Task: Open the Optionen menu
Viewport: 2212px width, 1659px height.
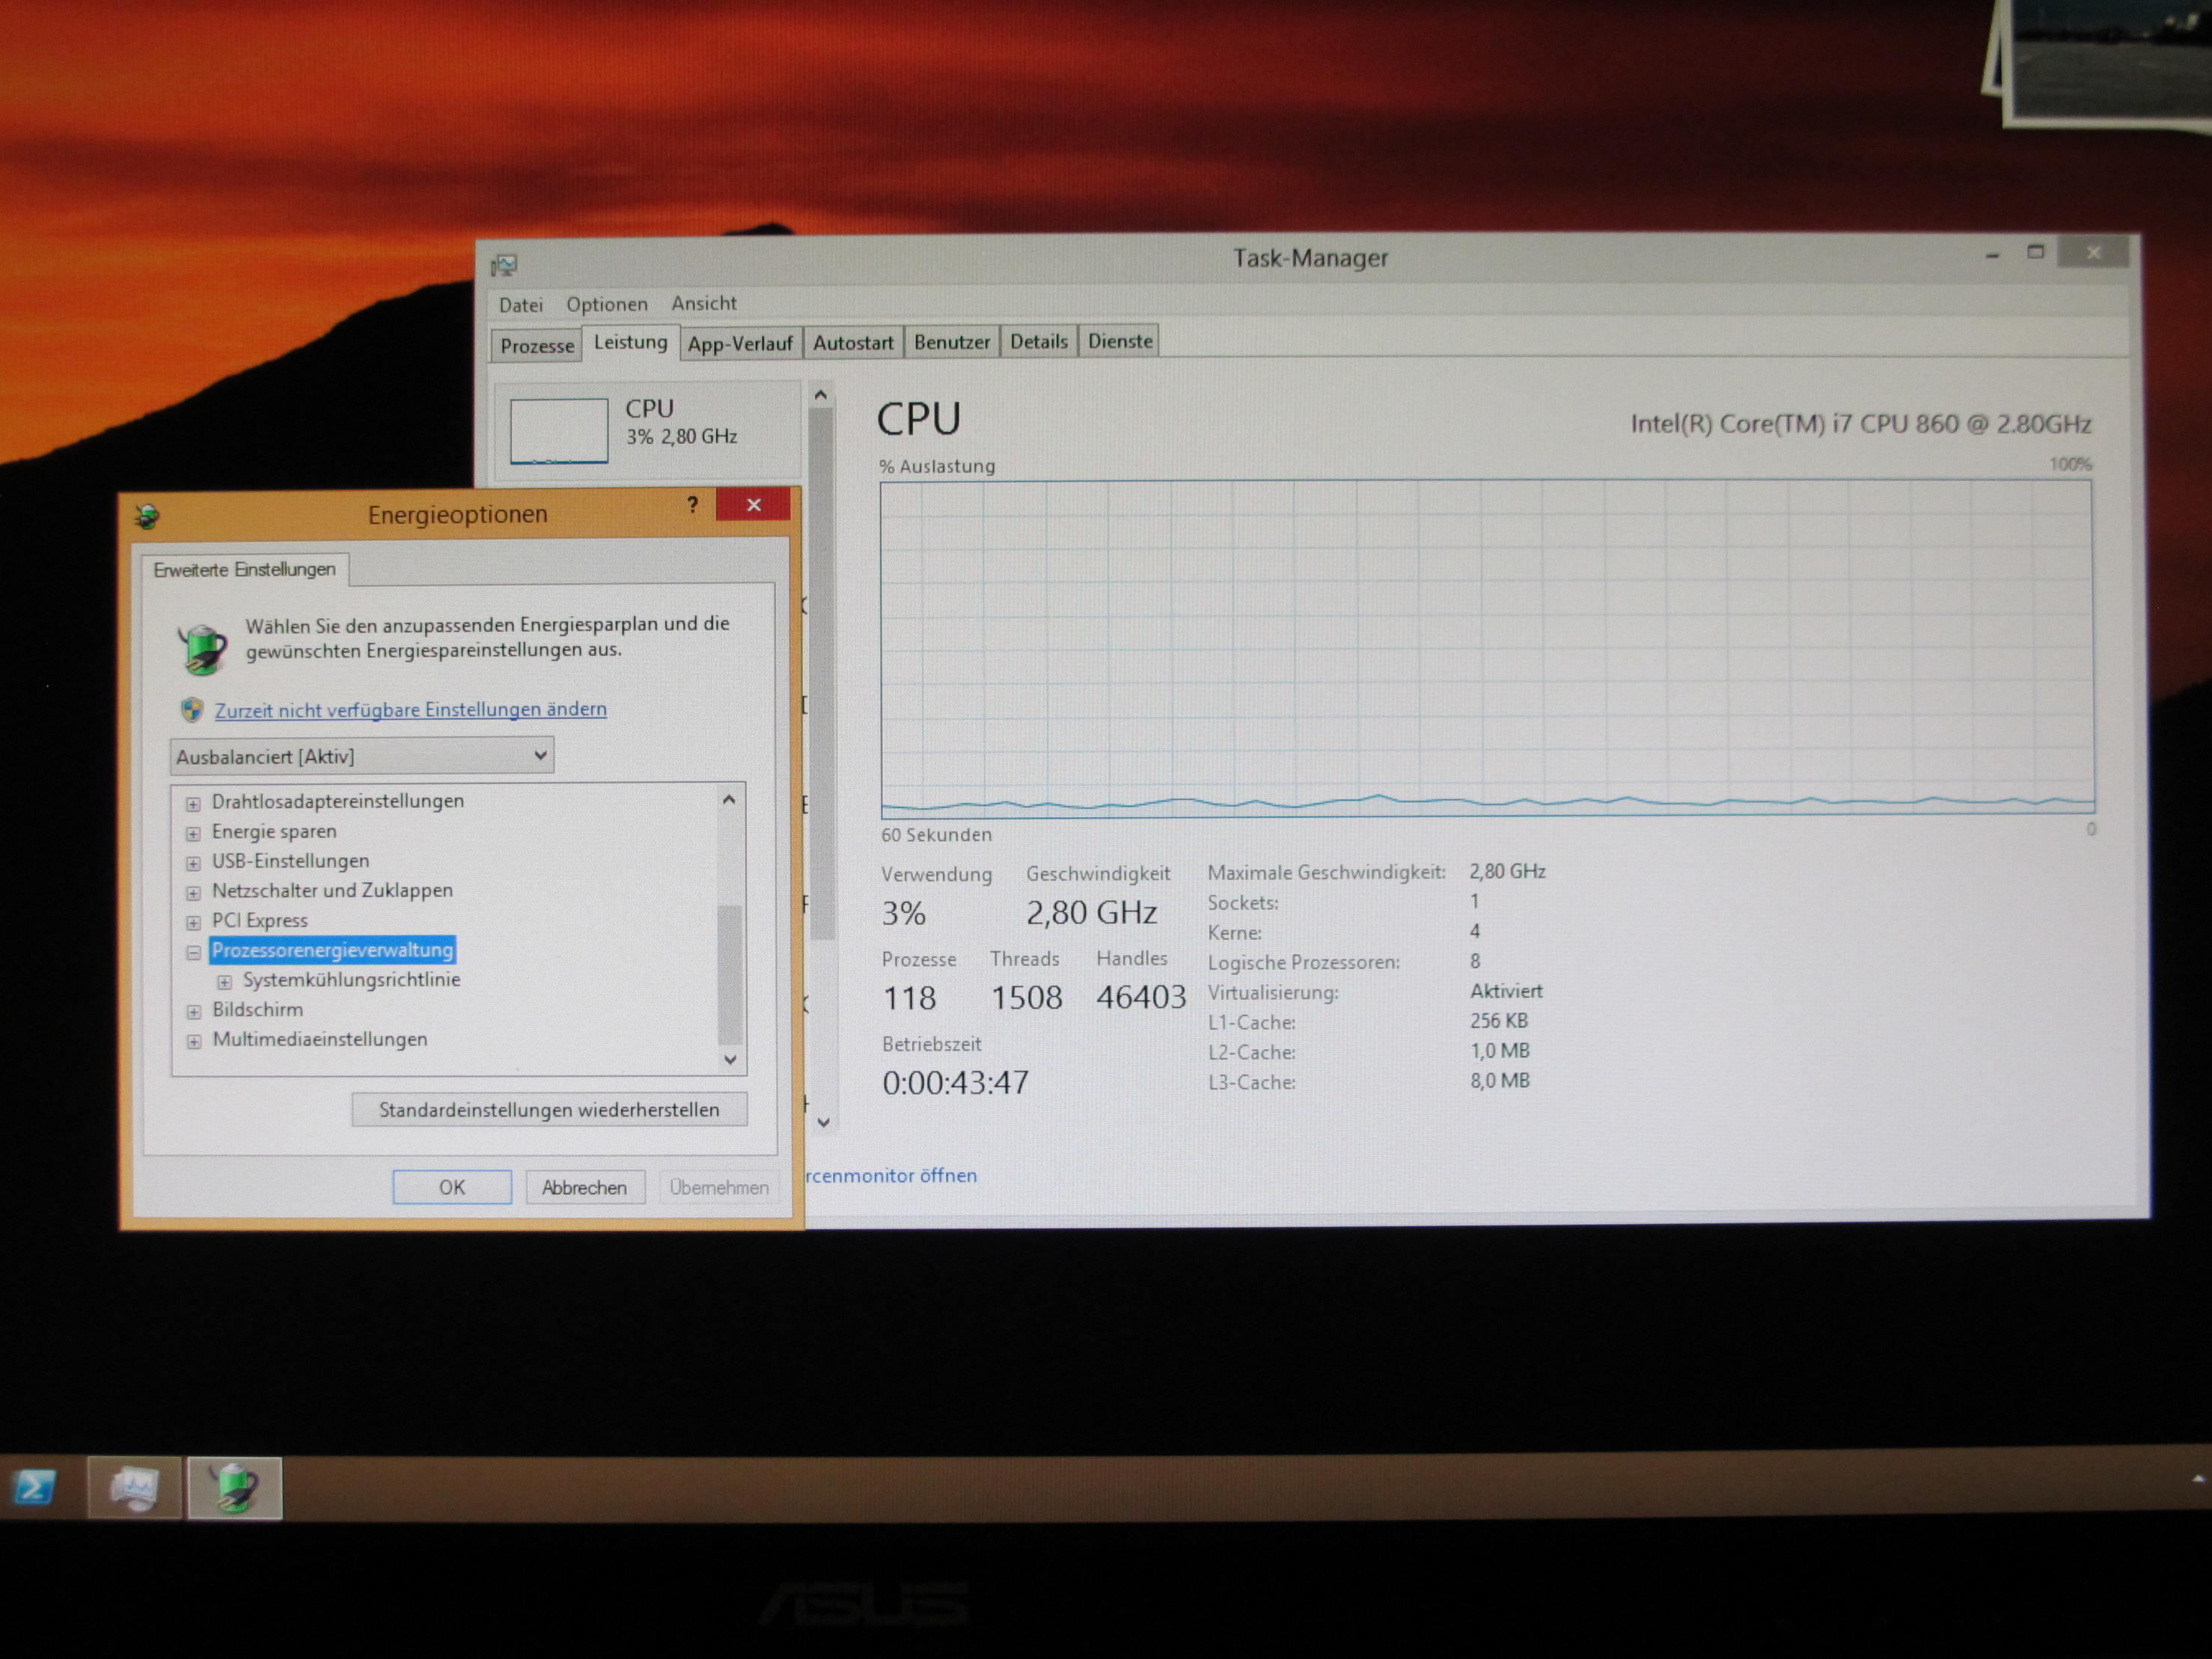Action: point(606,304)
